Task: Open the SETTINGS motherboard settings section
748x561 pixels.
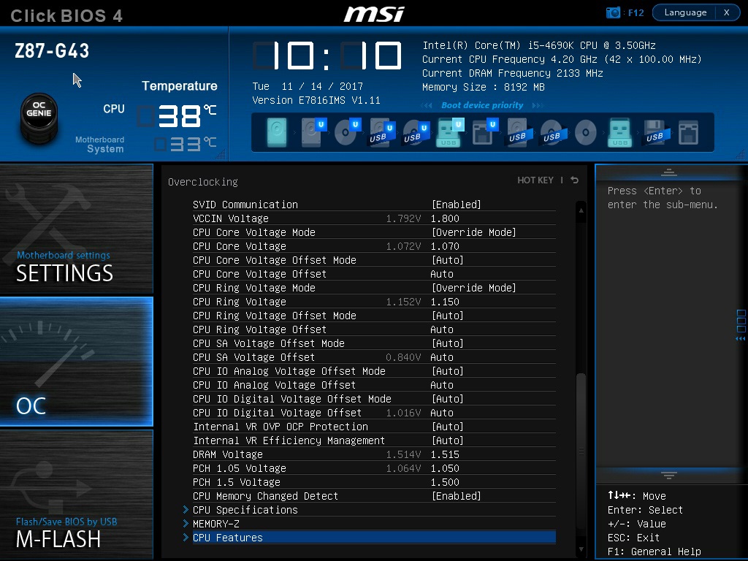Action: tap(76, 229)
